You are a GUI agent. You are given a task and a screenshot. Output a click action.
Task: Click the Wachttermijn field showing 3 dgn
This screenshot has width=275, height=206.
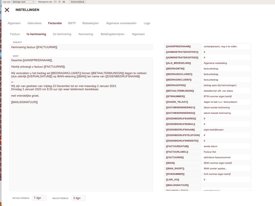(x=79, y=198)
